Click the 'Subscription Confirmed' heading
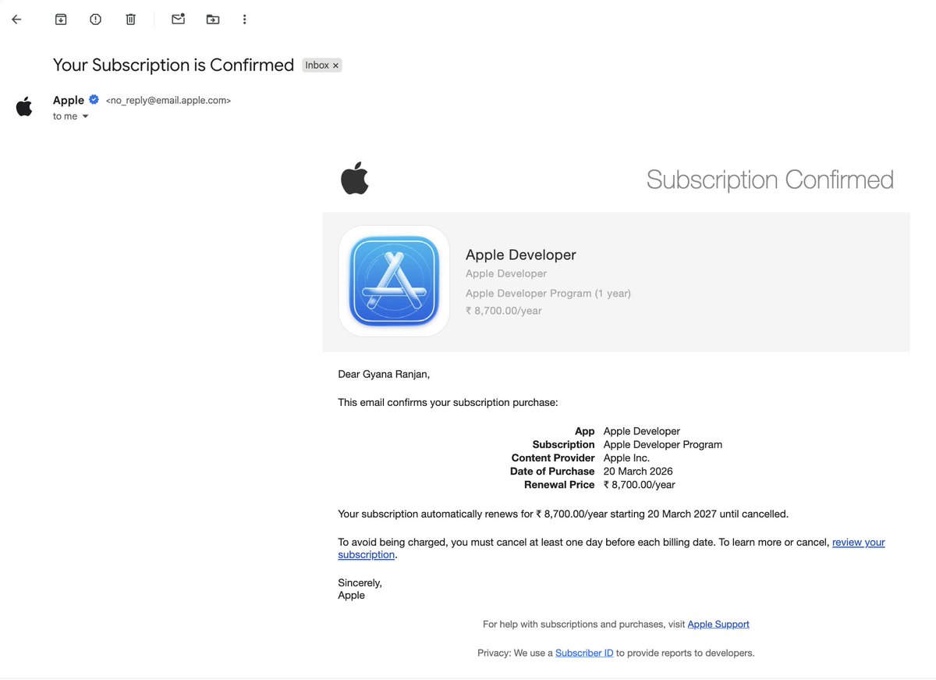 (770, 180)
